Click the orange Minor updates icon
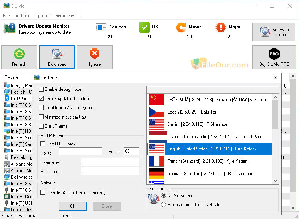This screenshot has height=219, width=299. [181, 27]
